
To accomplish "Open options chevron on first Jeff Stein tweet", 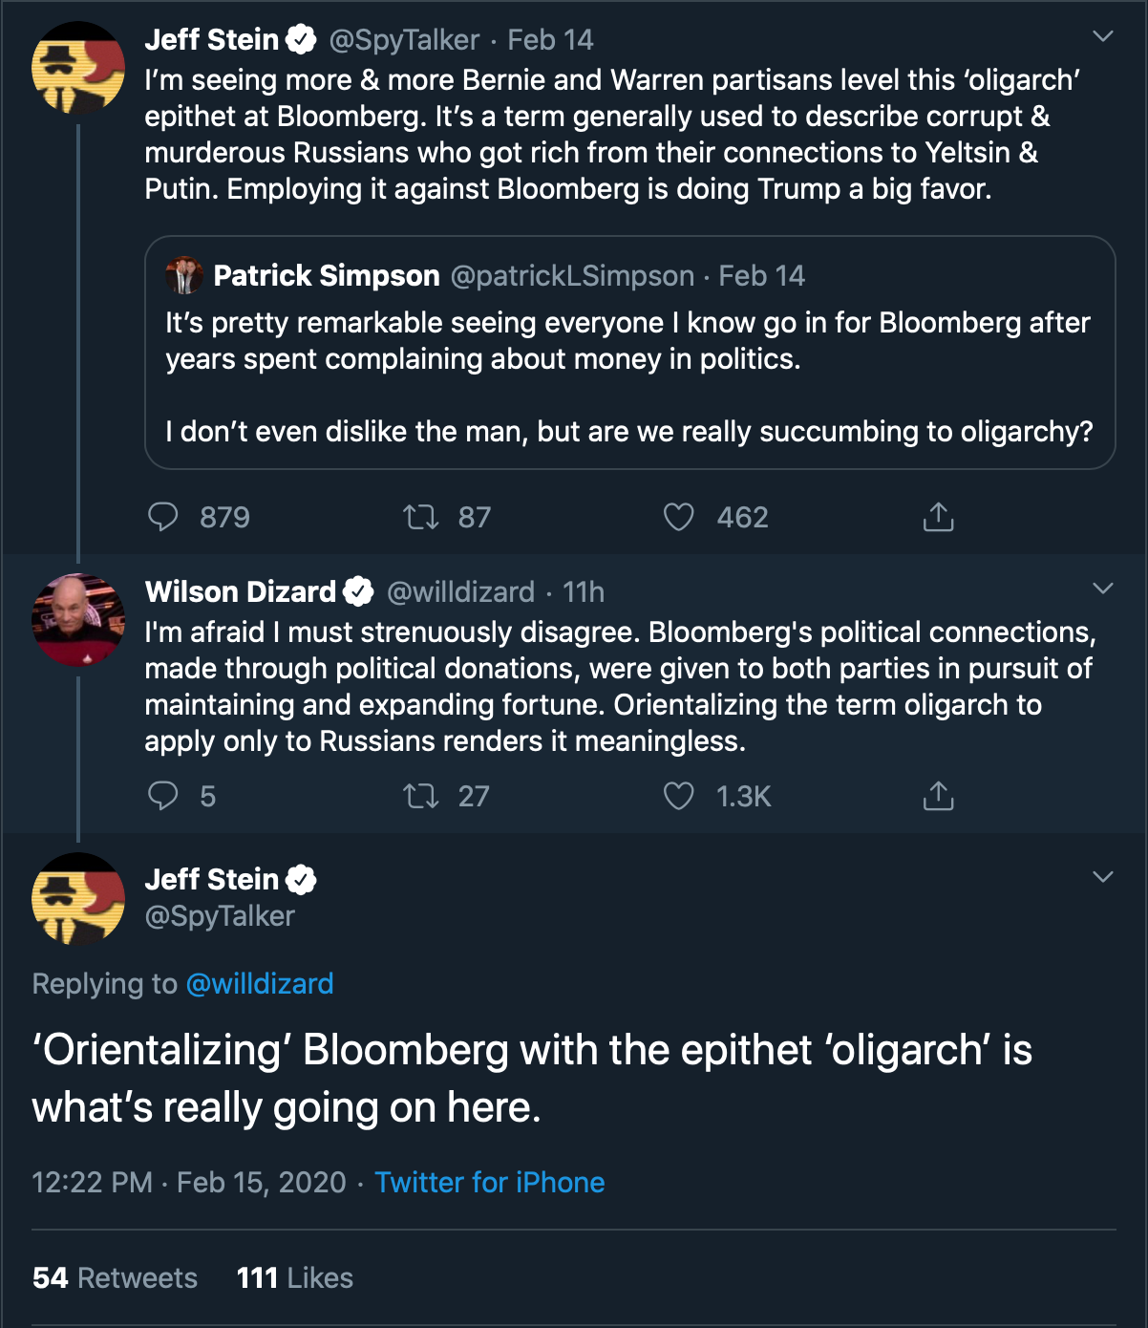I will tap(1102, 37).
